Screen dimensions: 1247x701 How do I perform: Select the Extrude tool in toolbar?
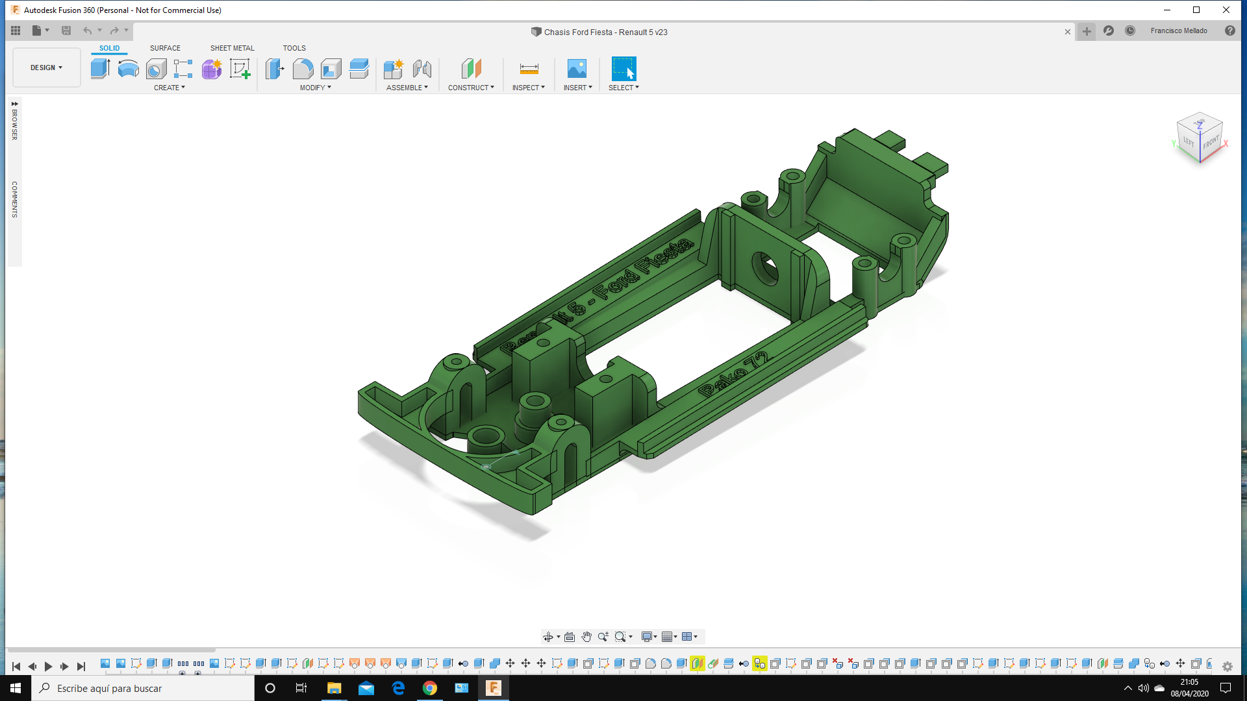(x=100, y=69)
